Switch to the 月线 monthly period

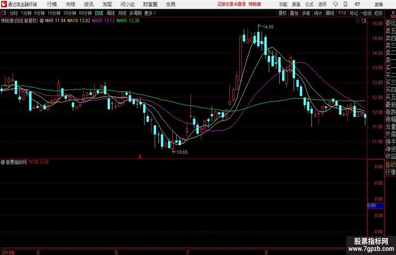(x=122, y=13)
